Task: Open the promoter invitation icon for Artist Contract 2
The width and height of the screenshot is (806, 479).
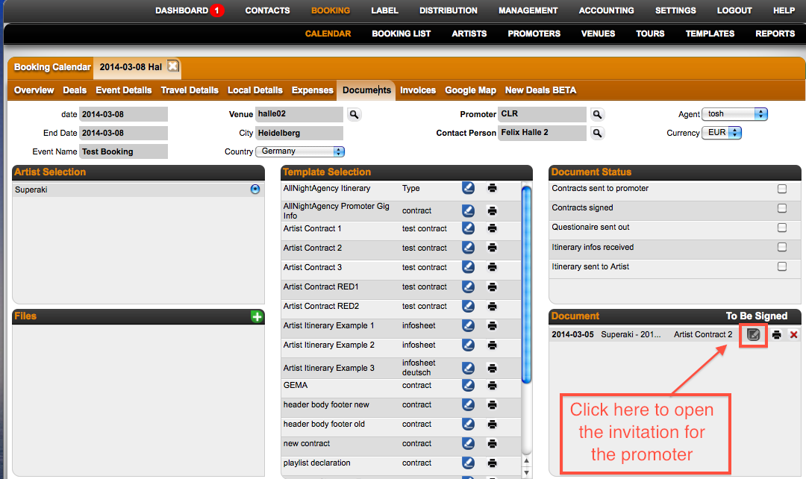Action: 753,335
